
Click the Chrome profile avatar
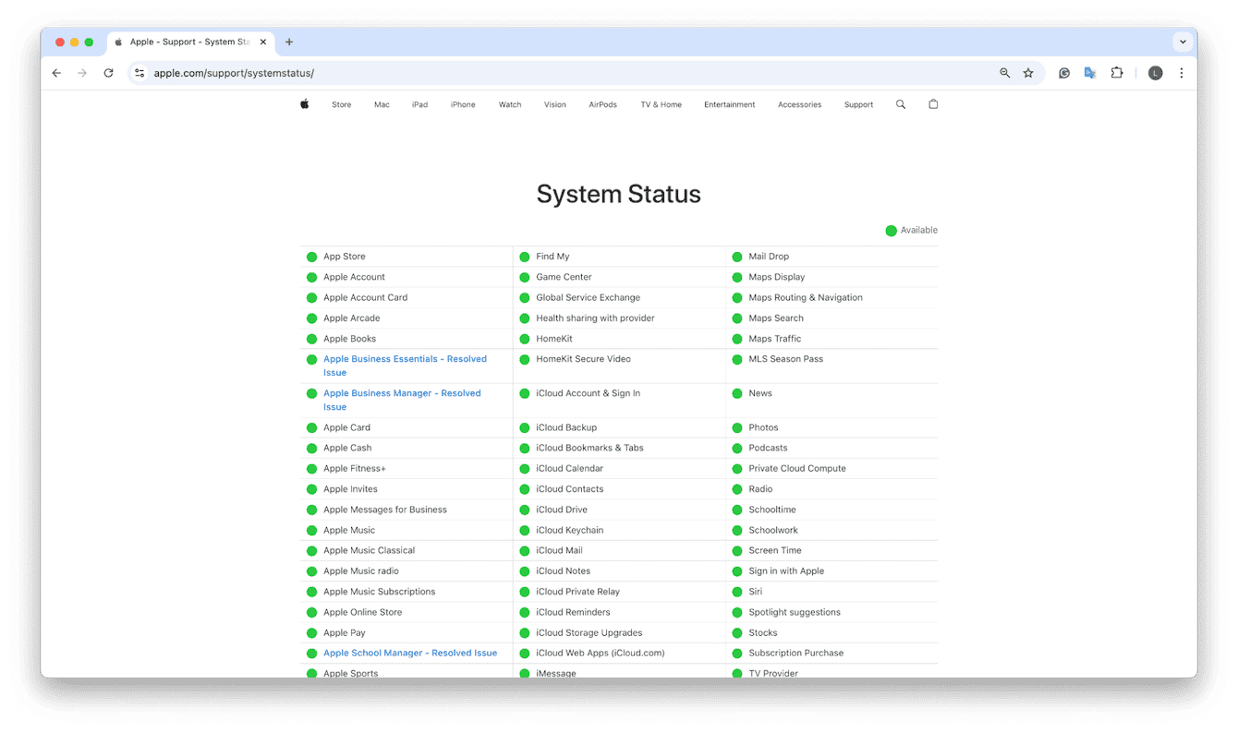click(1155, 72)
